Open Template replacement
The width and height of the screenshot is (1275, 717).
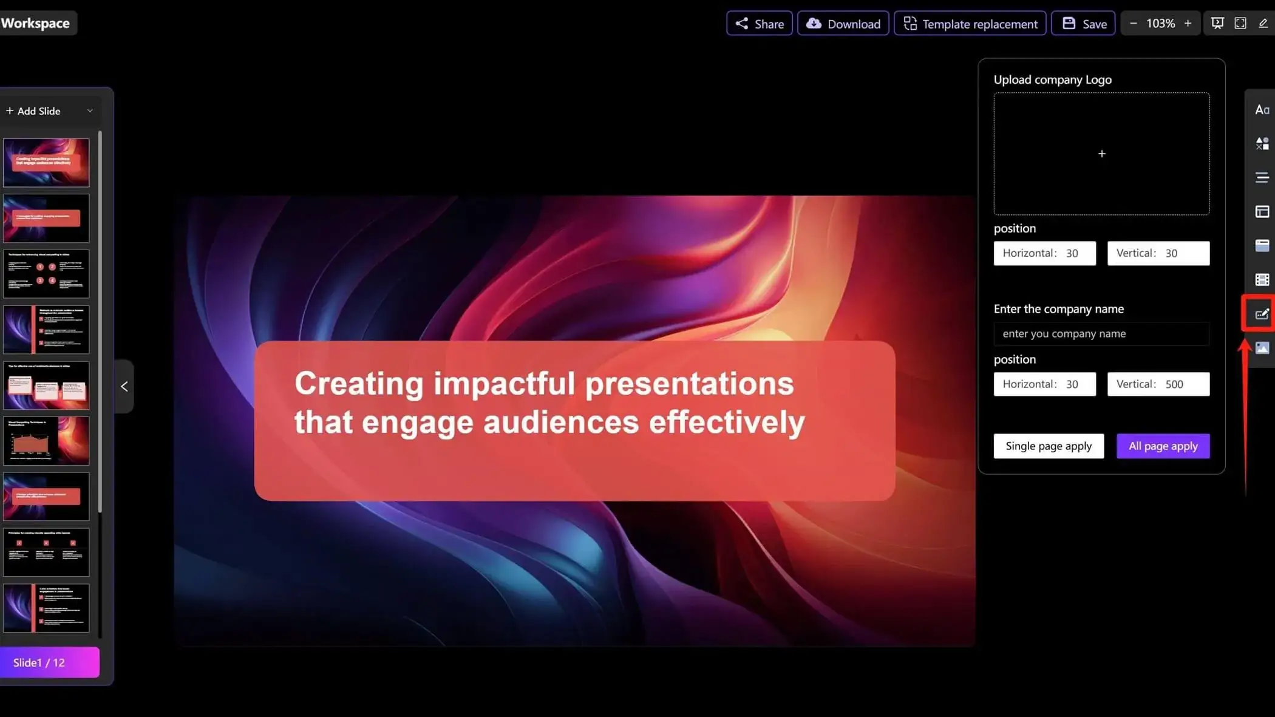[x=969, y=24]
